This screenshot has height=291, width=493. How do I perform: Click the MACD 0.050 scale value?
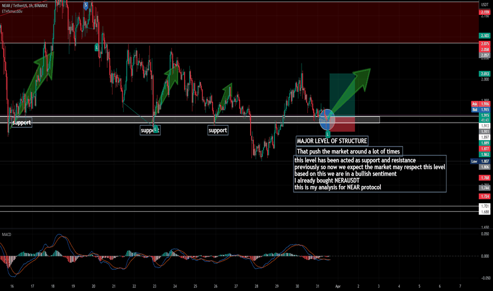485,234
